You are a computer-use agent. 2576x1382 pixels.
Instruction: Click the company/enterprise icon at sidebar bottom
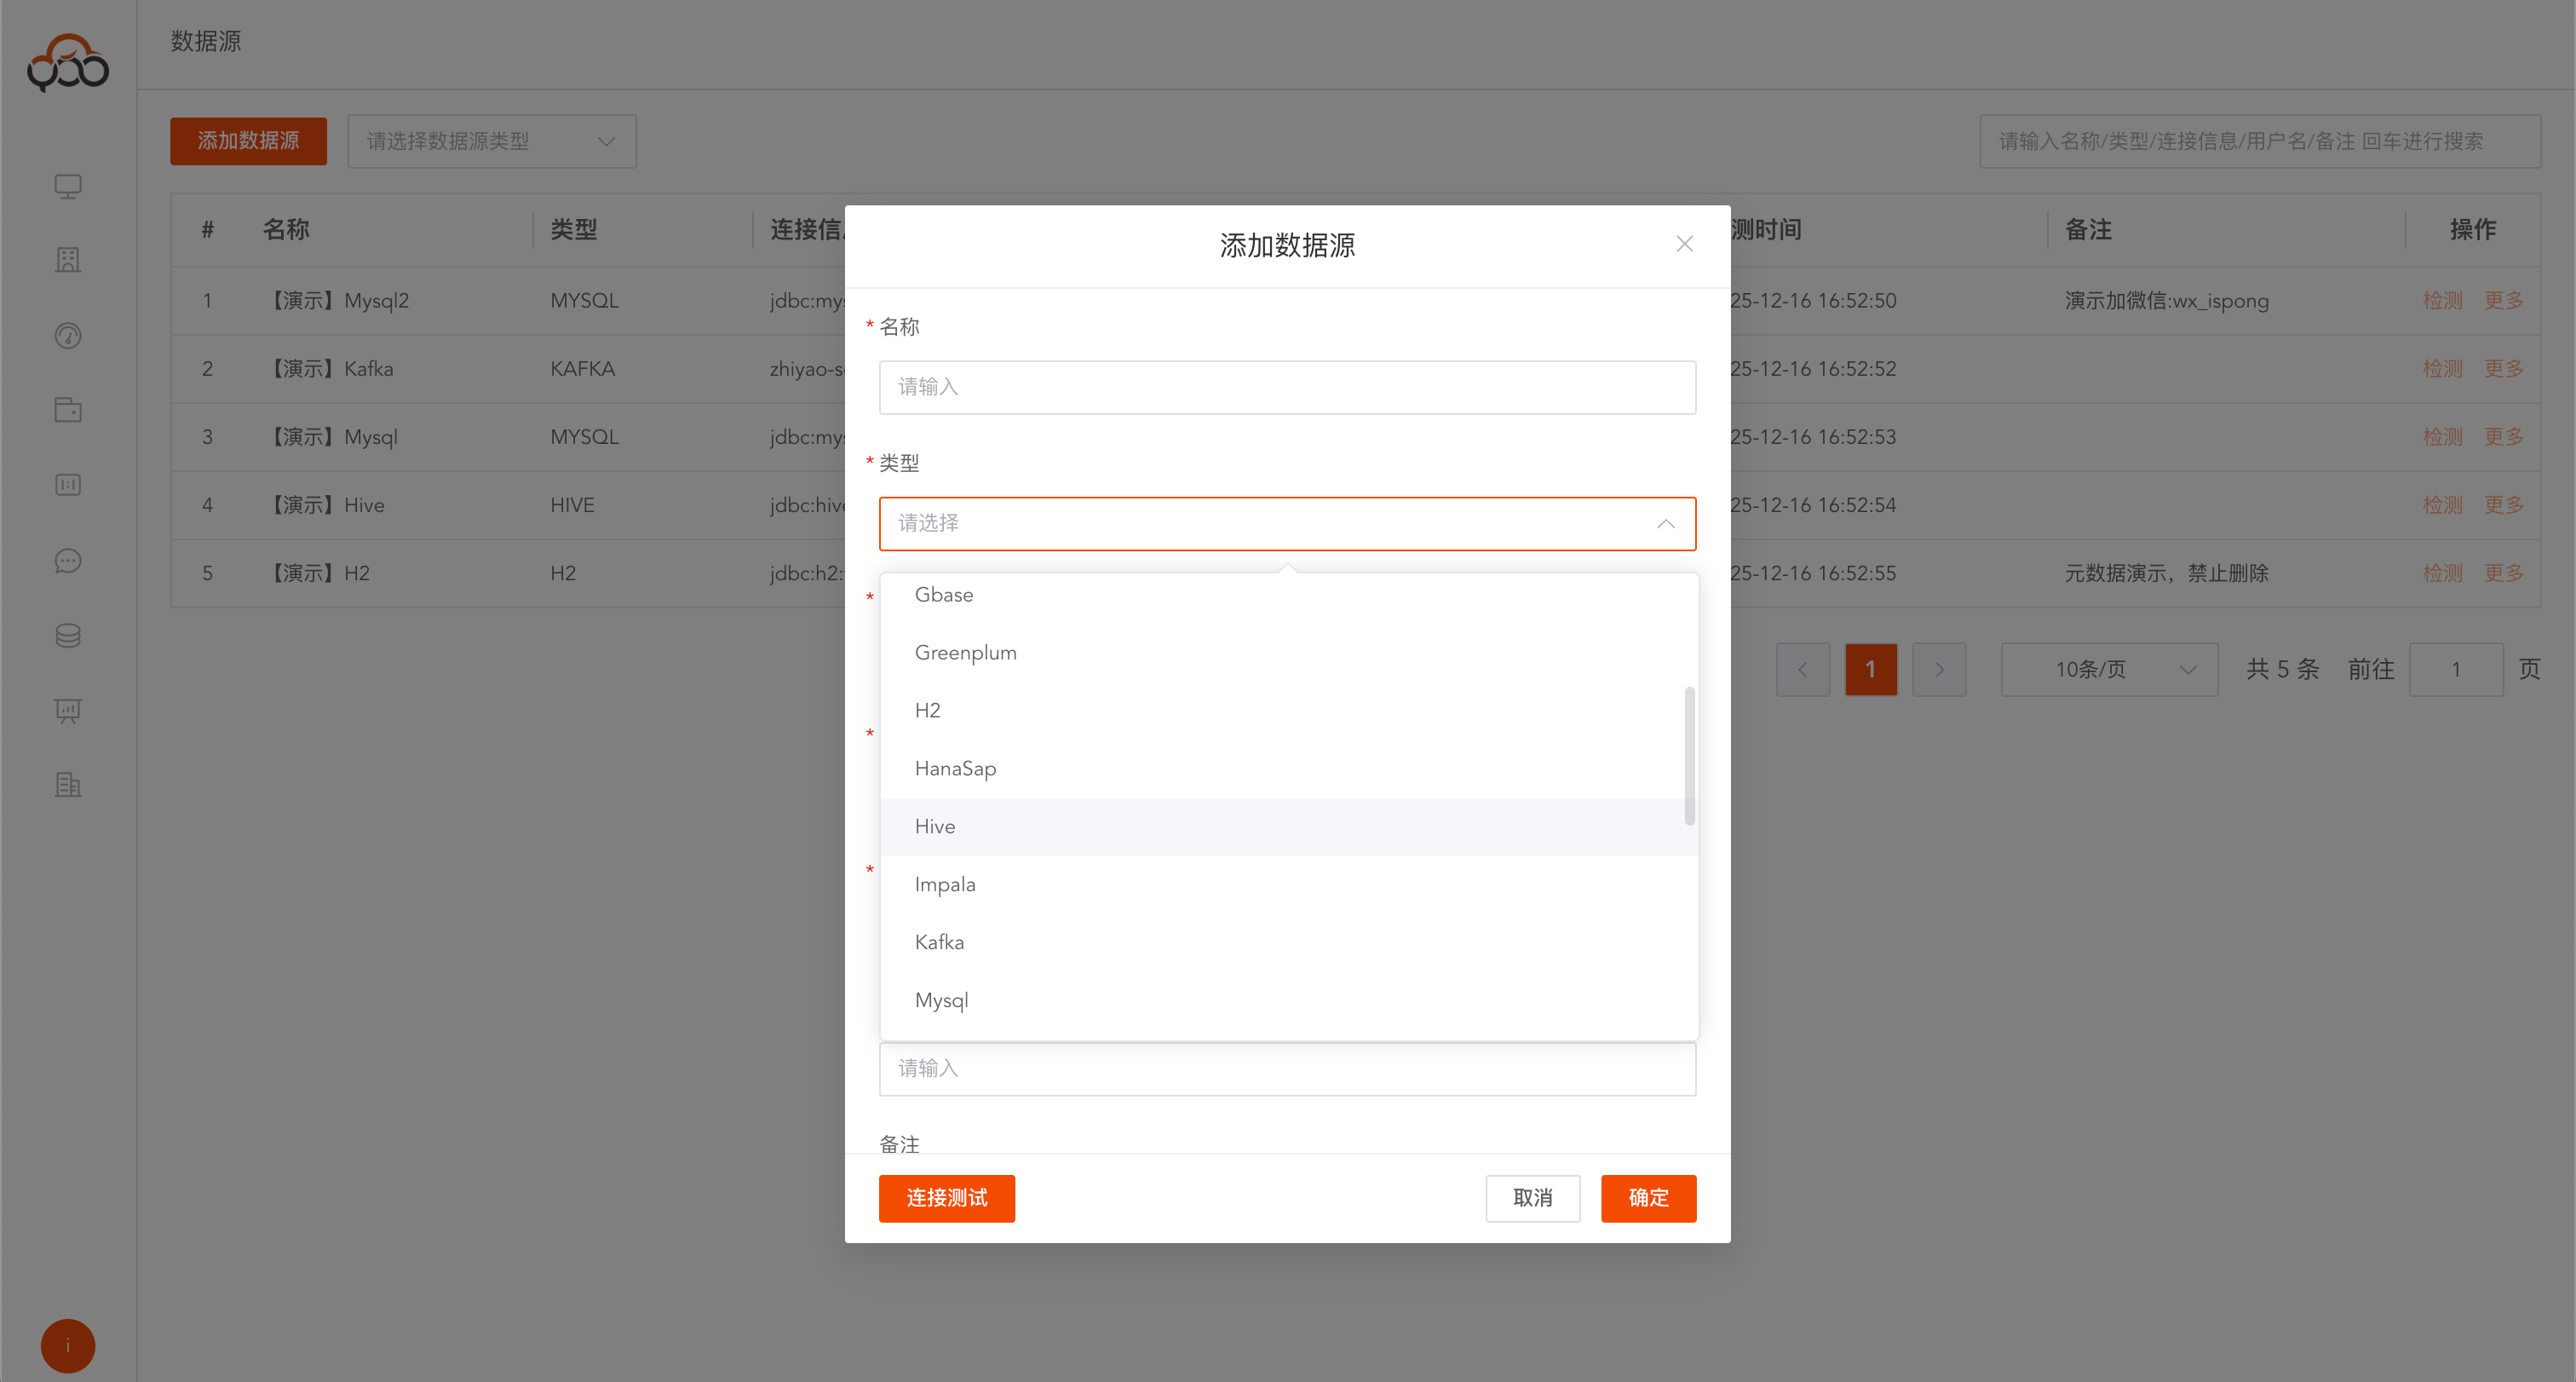67,785
